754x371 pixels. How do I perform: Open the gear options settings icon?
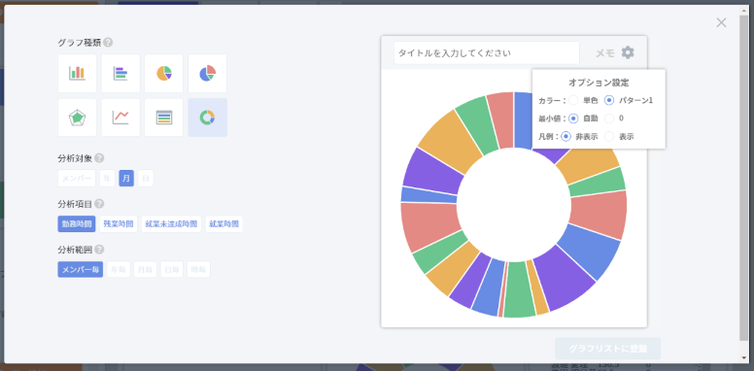click(628, 52)
